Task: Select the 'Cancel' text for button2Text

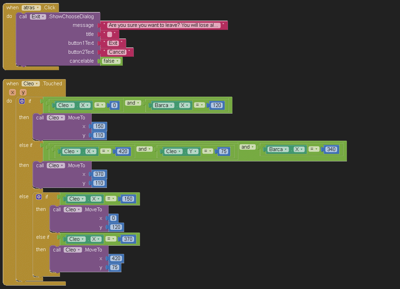Action: click(117, 52)
